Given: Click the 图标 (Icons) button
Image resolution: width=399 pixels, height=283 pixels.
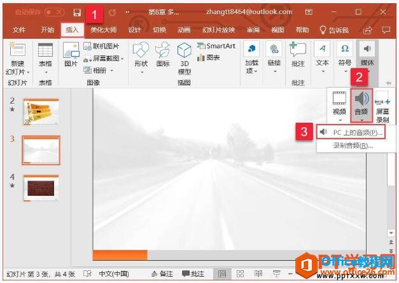Looking at the screenshot, I should point(163,55).
